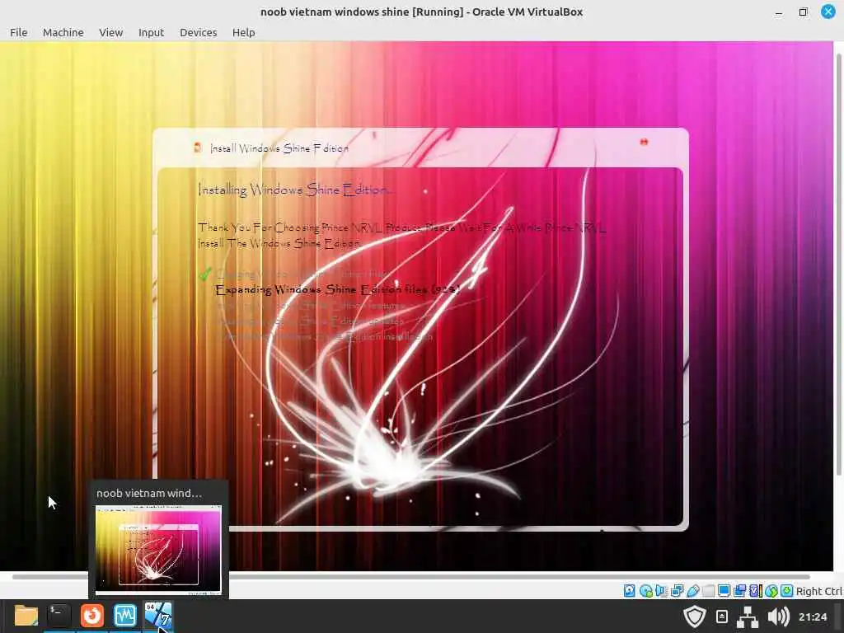844x633 pixels.
Task: Click the shield security tray icon
Action: 694,617
